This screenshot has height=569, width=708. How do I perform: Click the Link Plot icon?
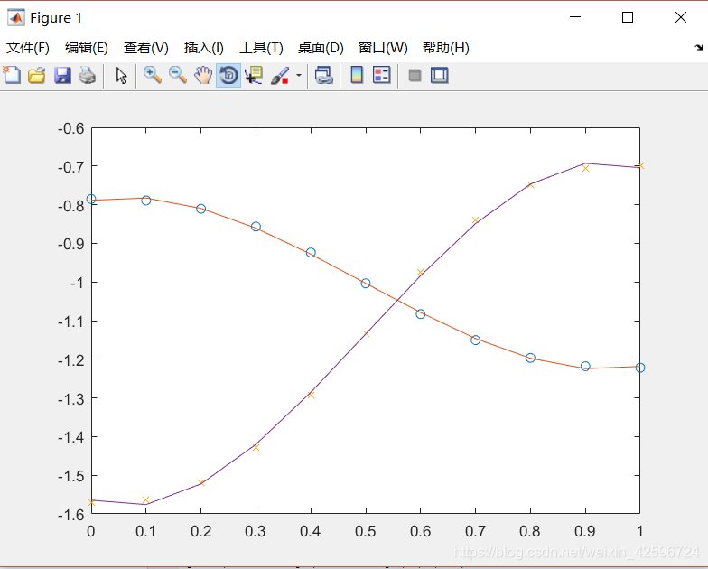(x=323, y=75)
